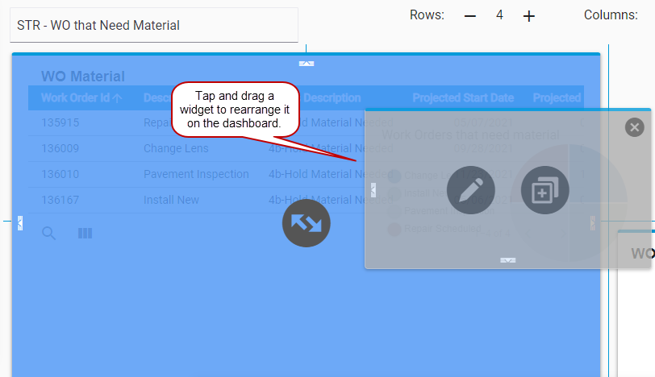This screenshot has width=655, height=377.
Task: Click the WO Material widget title
Action: click(83, 77)
